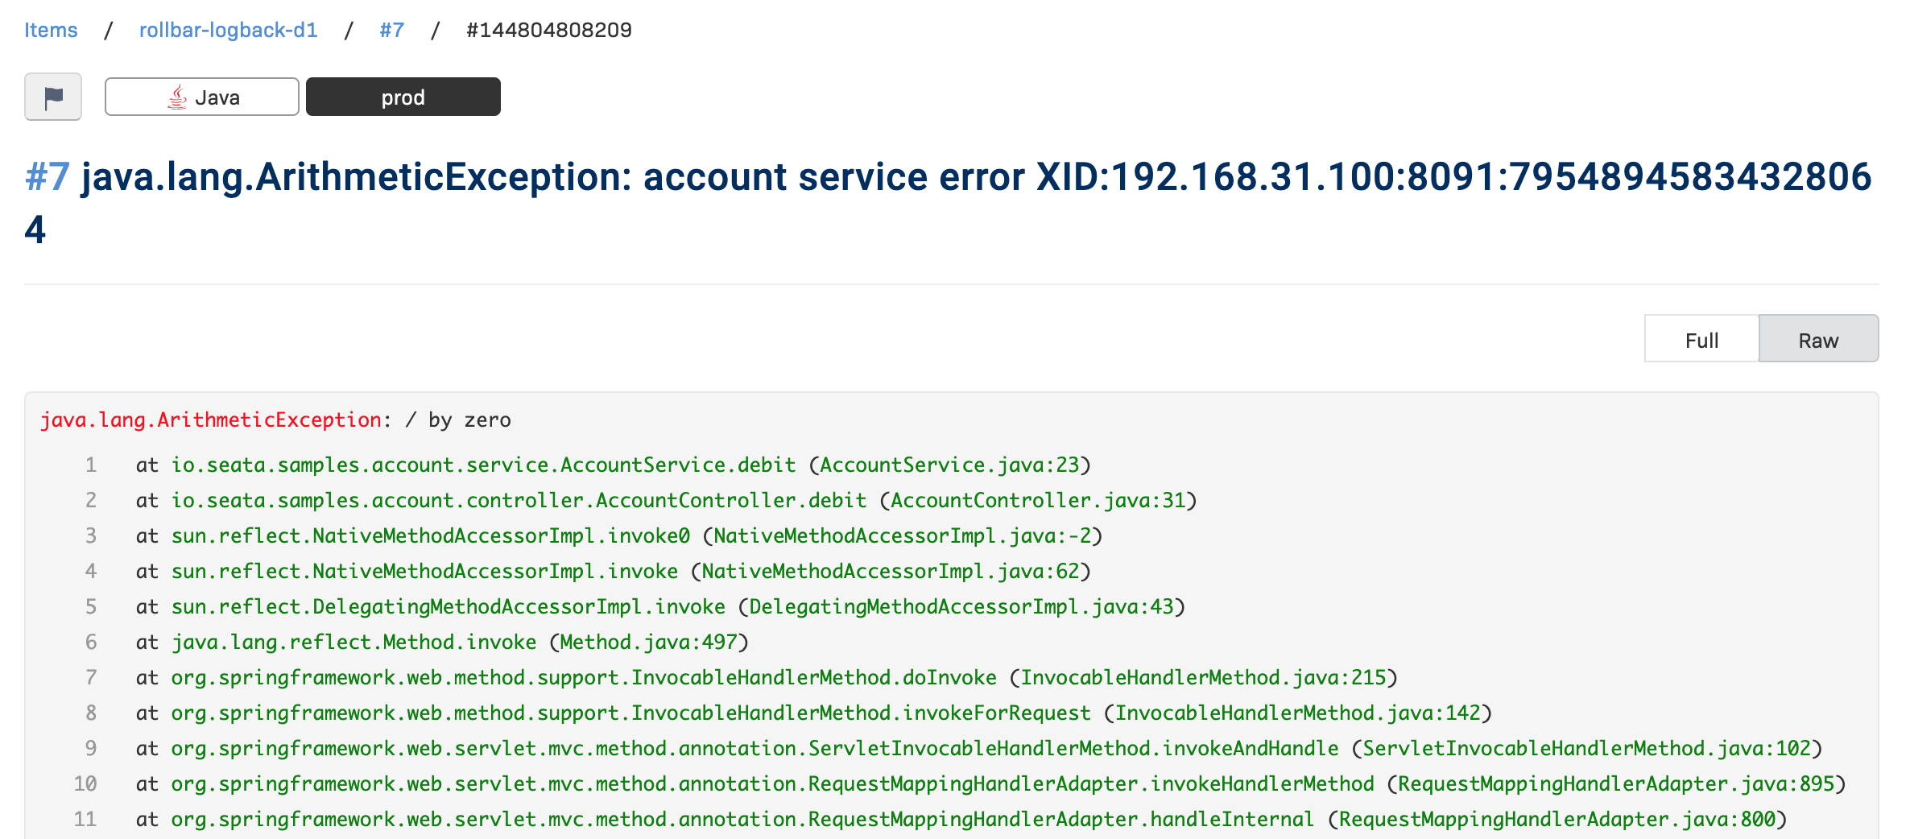Select the invokeForRequest stack frame

coord(630,713)
